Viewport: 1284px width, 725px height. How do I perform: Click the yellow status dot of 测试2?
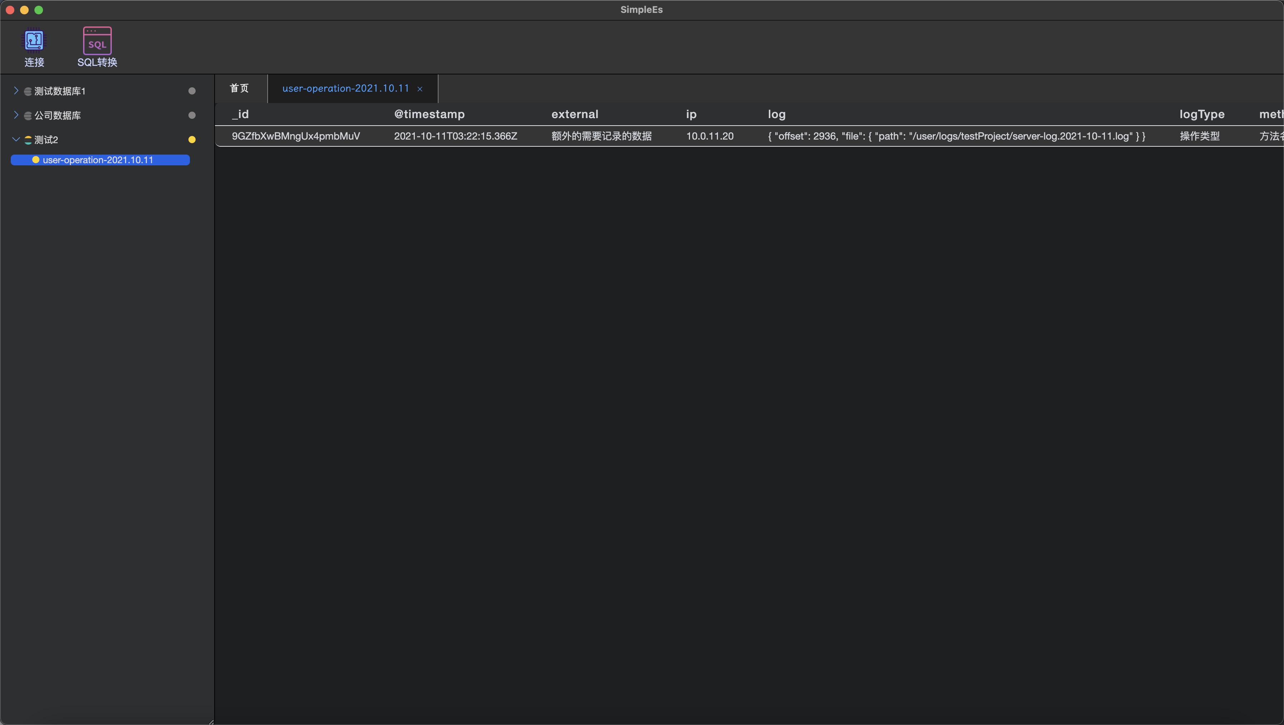[x=192, y=140]
